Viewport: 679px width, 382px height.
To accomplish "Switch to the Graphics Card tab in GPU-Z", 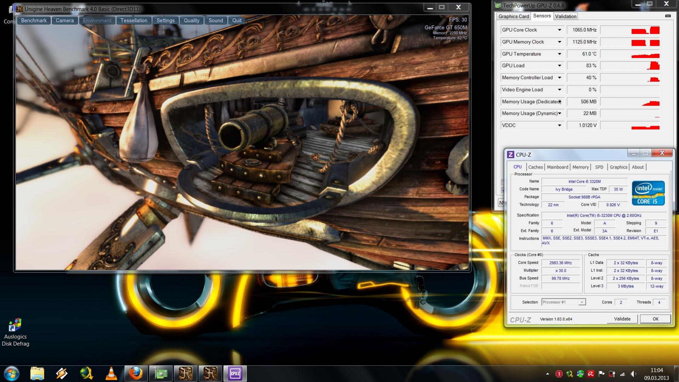I will pos(513,16).
